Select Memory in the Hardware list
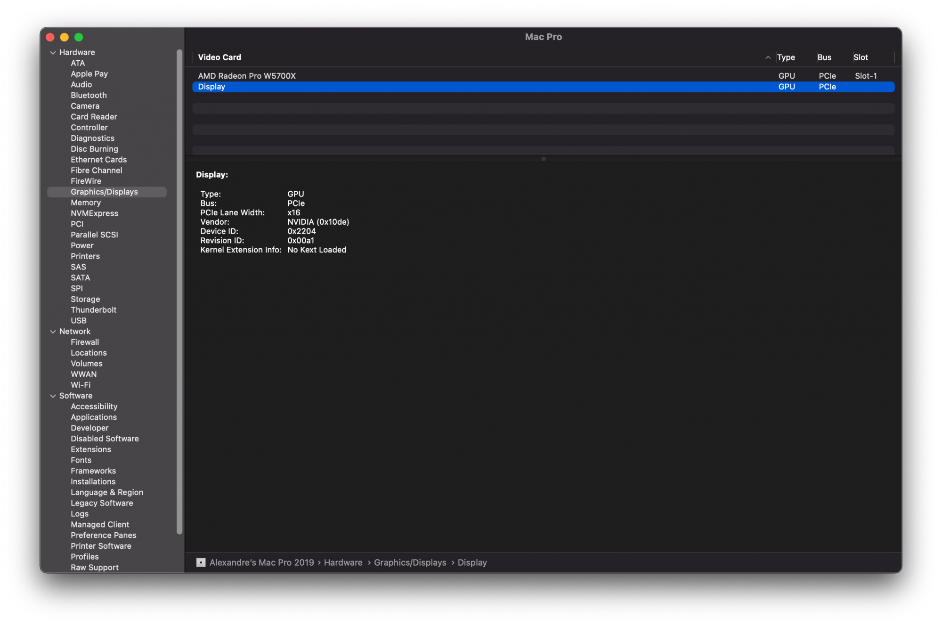 [86, 203]
